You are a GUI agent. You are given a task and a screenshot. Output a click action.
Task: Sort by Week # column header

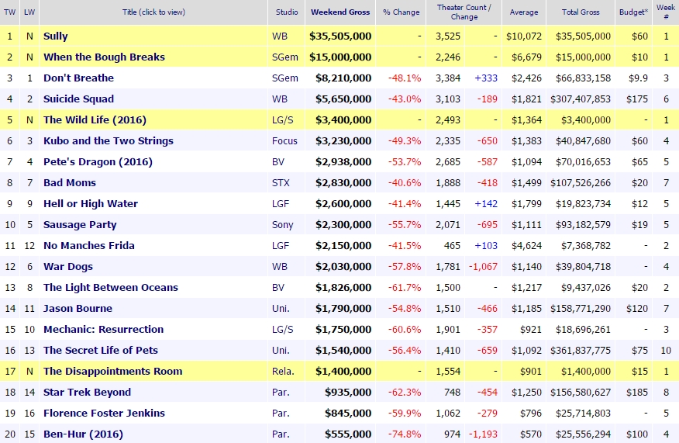click(666, 12)
